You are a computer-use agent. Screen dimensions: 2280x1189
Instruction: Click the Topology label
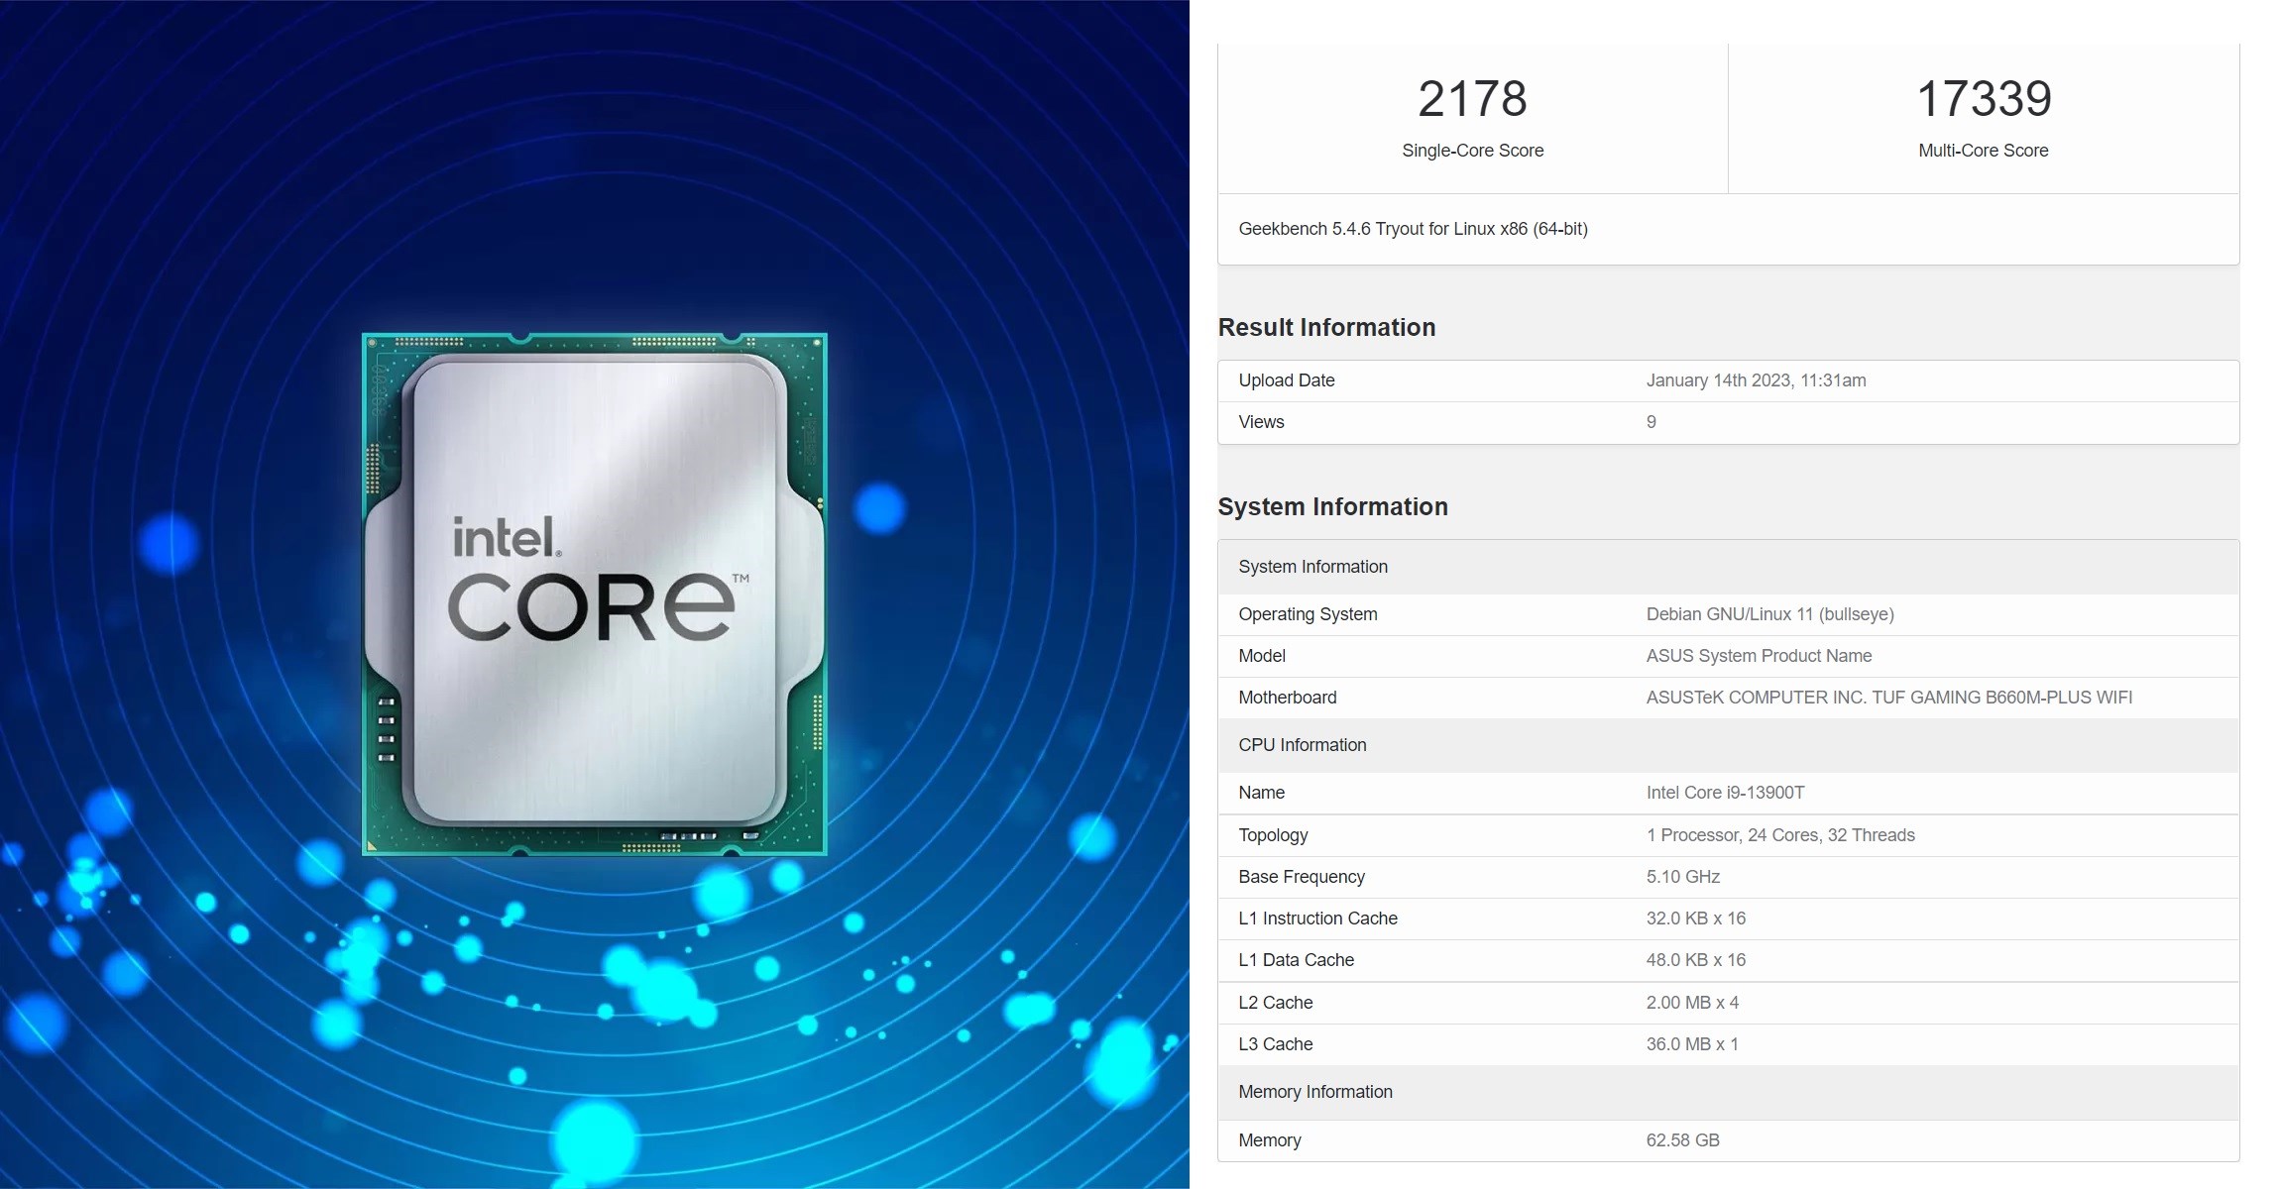[1273, 835]
